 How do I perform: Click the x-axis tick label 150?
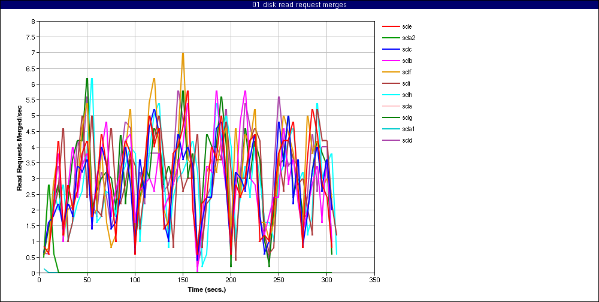(183, 280)
